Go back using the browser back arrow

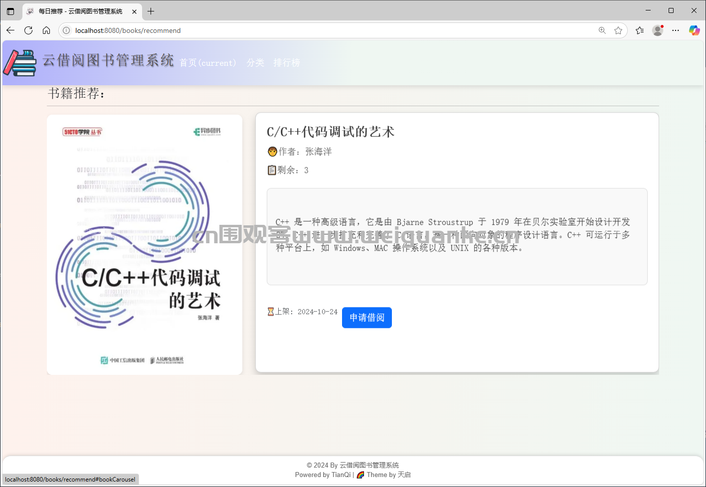point(10,30)
